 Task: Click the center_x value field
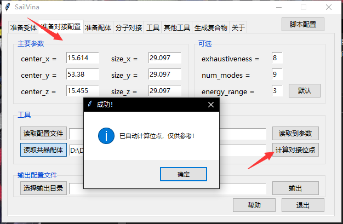pos(83,58)
